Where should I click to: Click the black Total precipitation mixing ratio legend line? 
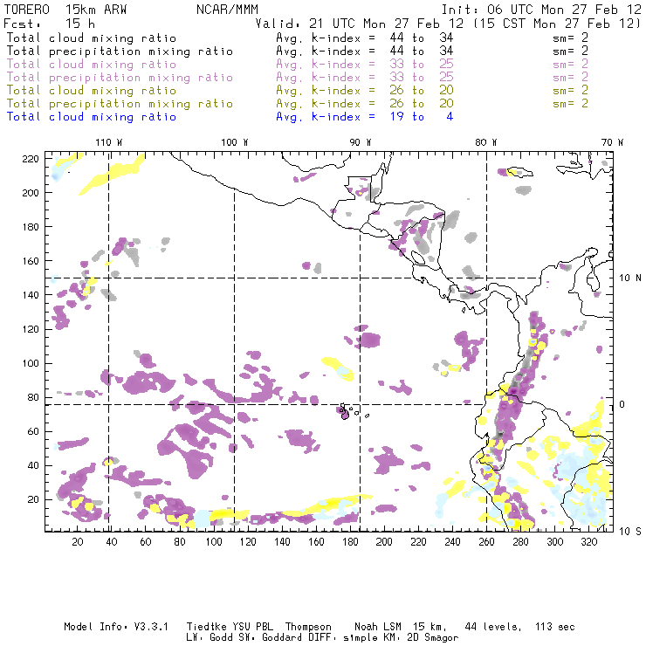[120, 51]
